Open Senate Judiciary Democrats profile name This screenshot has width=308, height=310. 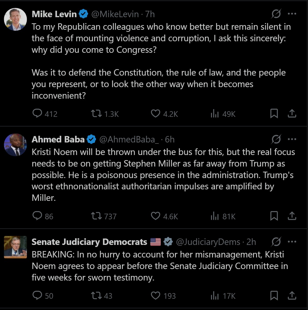(89, 242)
